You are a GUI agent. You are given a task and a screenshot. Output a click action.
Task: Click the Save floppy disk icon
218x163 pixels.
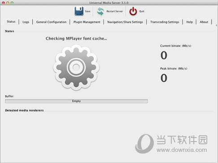click(x=79, y=11)
